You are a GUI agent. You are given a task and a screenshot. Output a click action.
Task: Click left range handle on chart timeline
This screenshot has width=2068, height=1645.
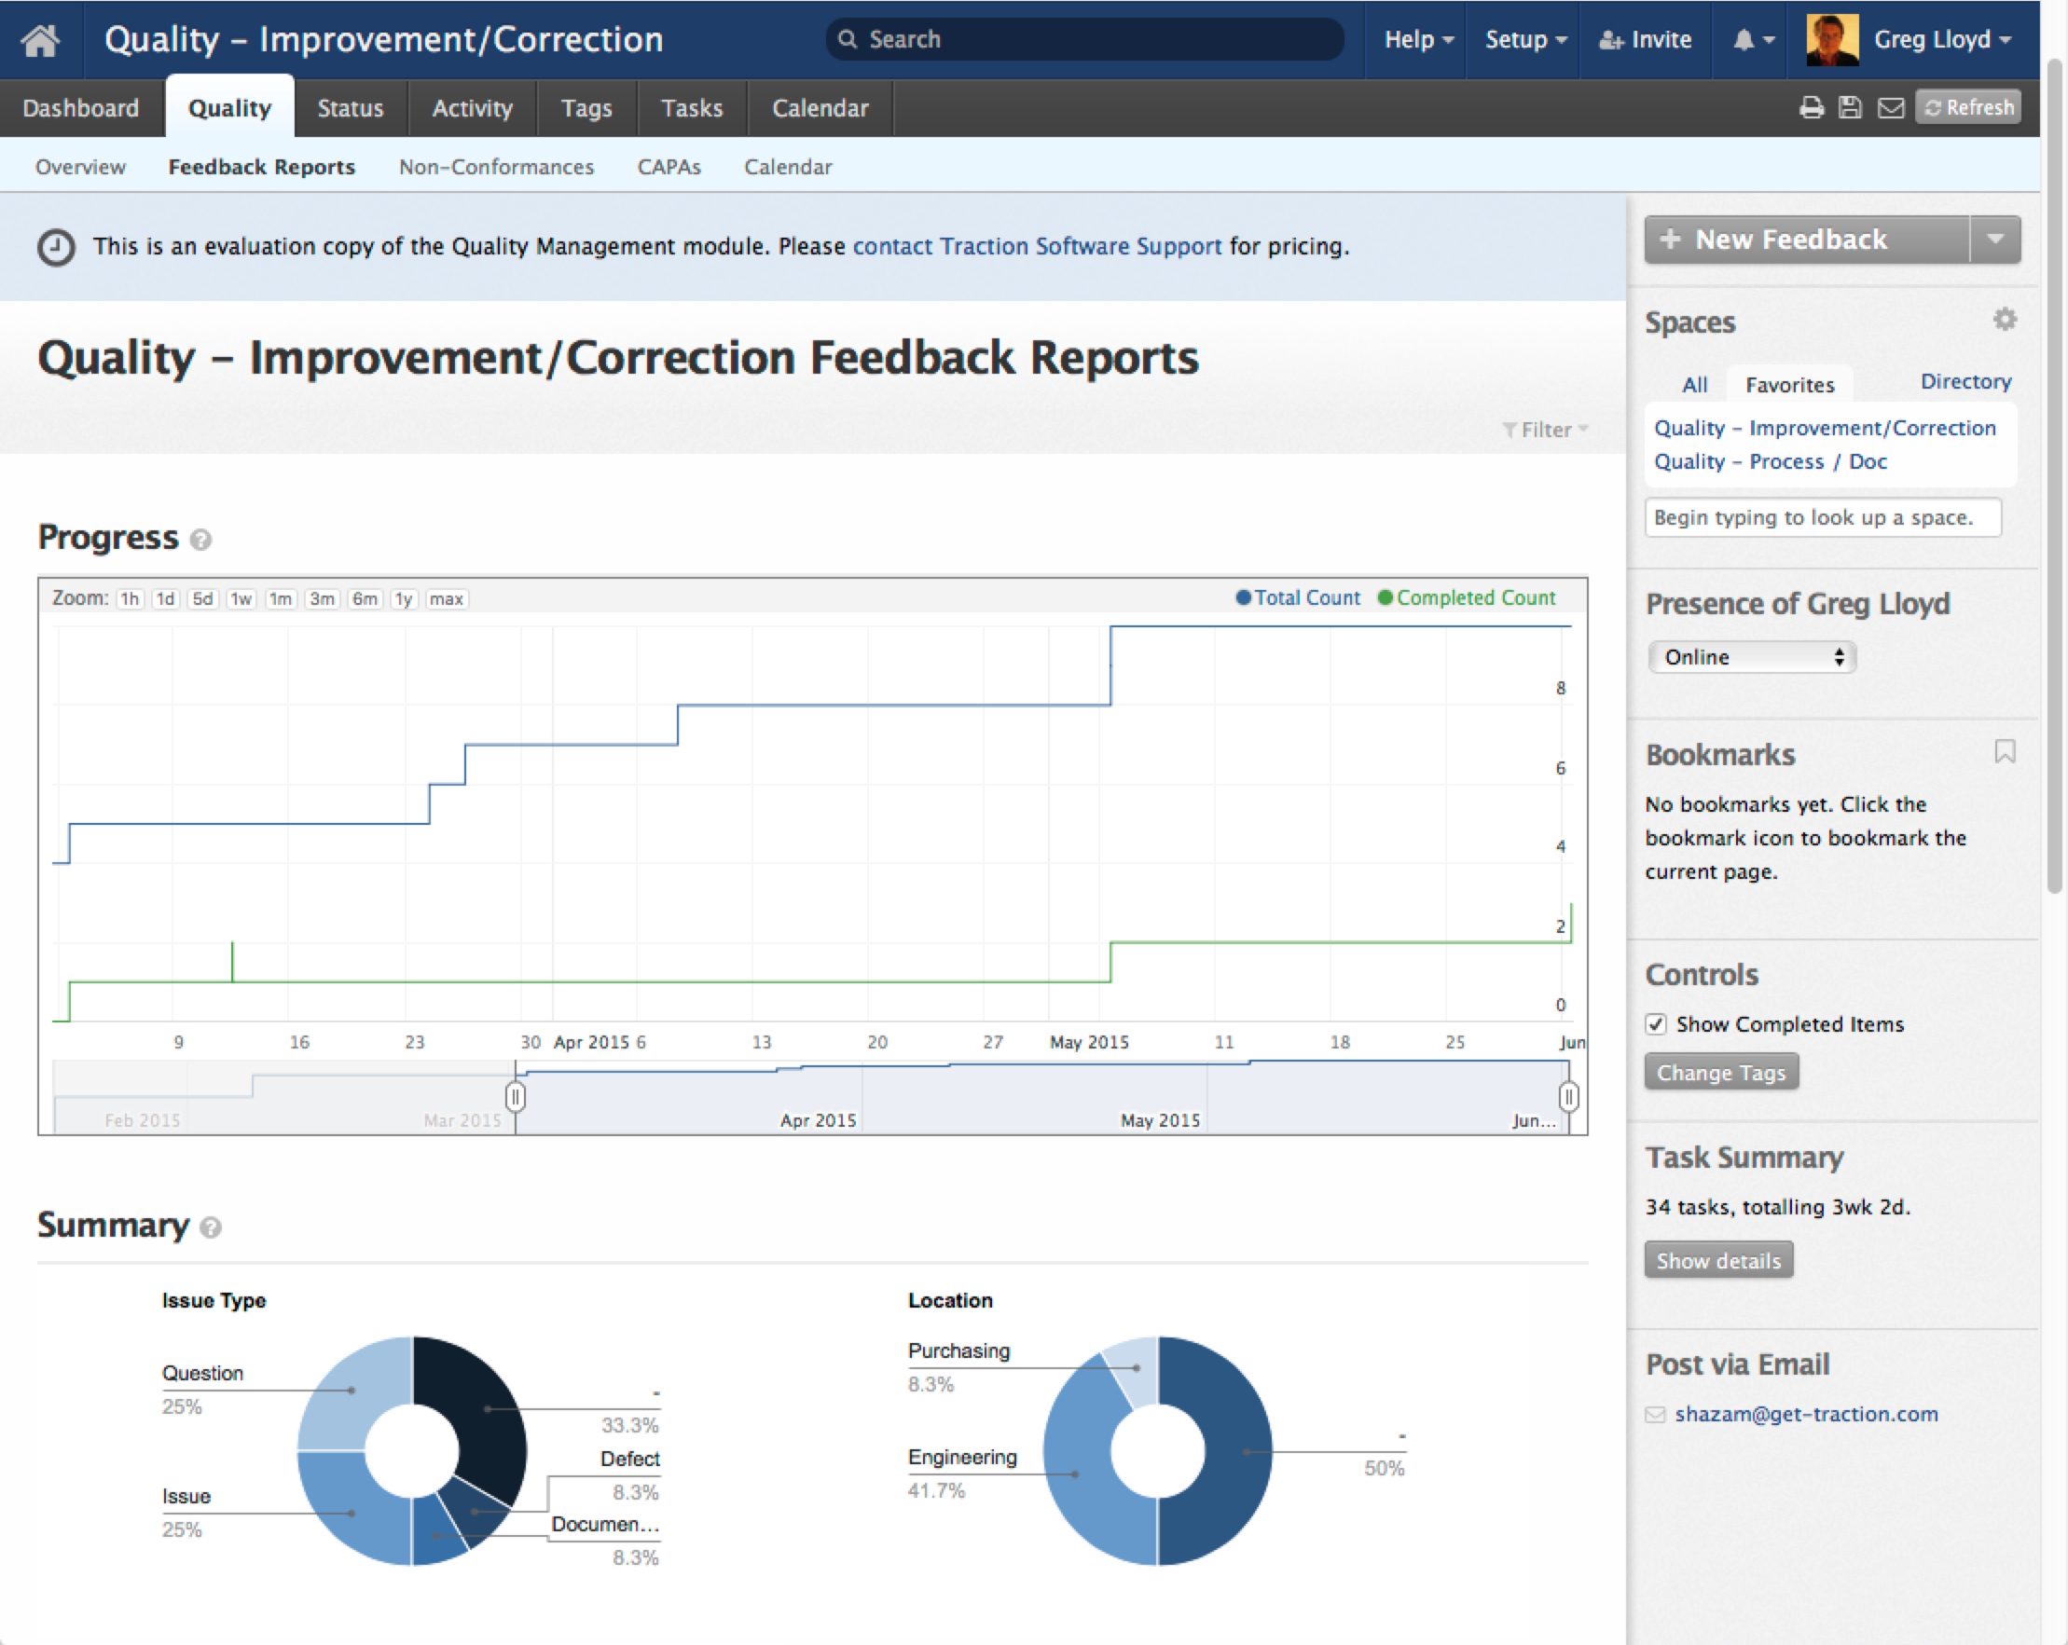point(515,1096)
